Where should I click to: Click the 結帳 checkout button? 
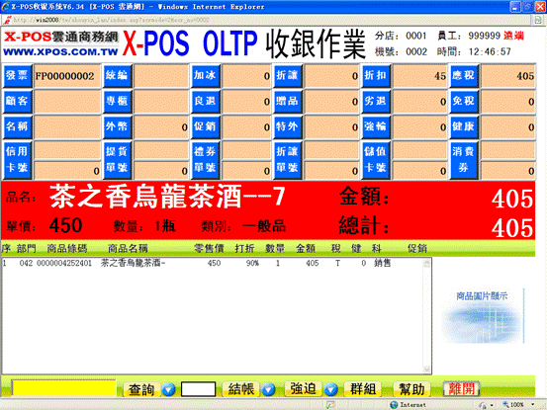coord(241,389)
